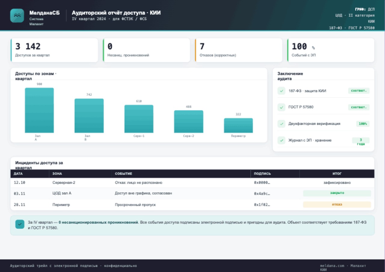Sort by the ПОДПИСЬ column header
The width and height of the screenshot is (385, 272).
(262, 174)
